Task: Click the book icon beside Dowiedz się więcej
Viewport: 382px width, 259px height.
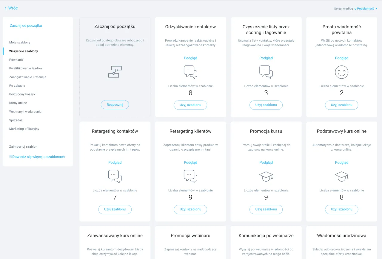Action: click(x=10, y=157)
